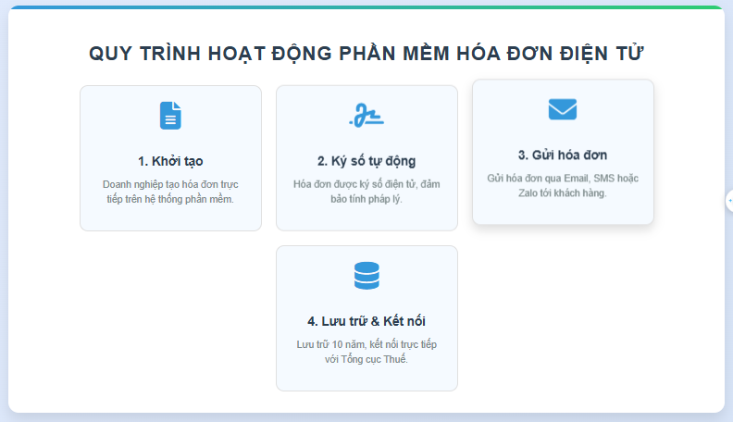
Task: Click text 'Lưu trữ 10 năm, kết nối trực tiếp'
Action: click(x=366, y=344)
